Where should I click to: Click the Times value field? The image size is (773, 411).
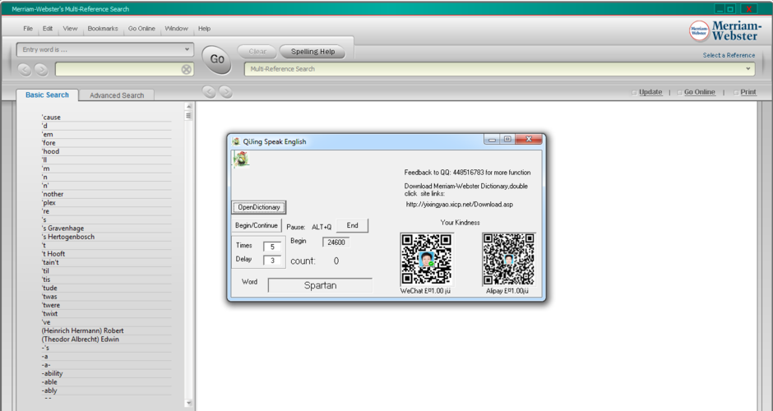click(272, 247)
